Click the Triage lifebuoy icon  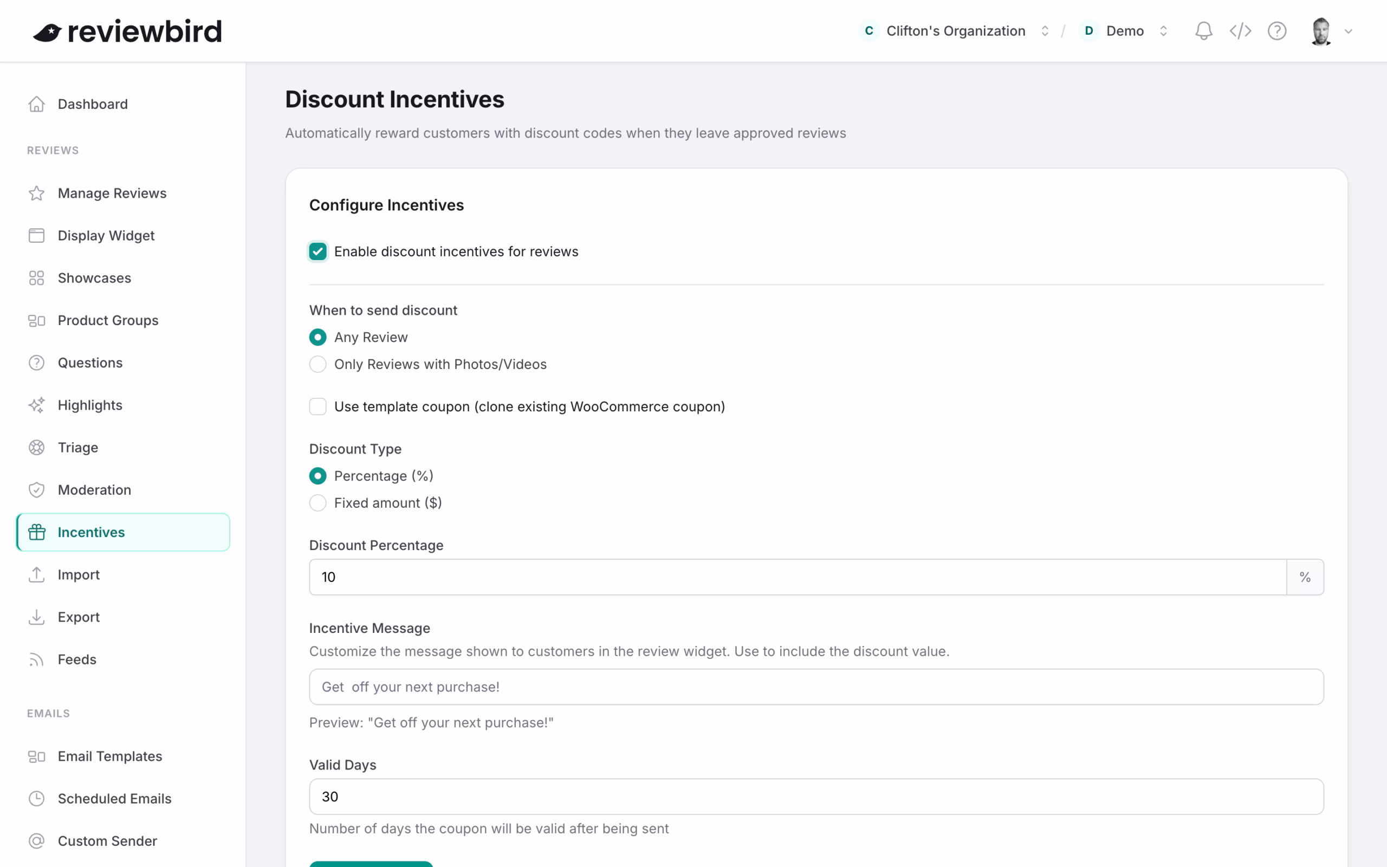[x=37, y=448]
